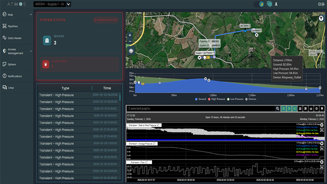Click the map filter funnel icon

coord(321,18)
